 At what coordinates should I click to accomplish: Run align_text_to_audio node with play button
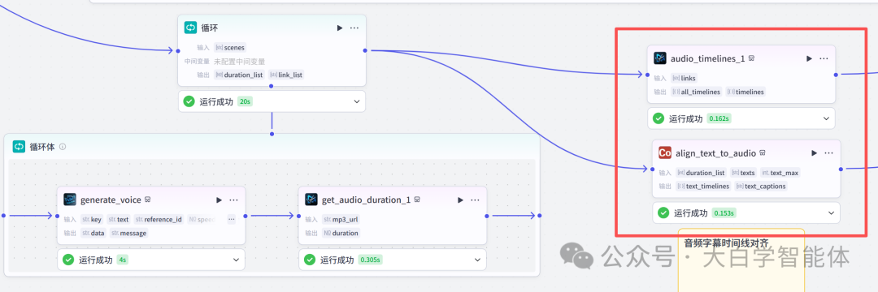click(x=814, y=153)
